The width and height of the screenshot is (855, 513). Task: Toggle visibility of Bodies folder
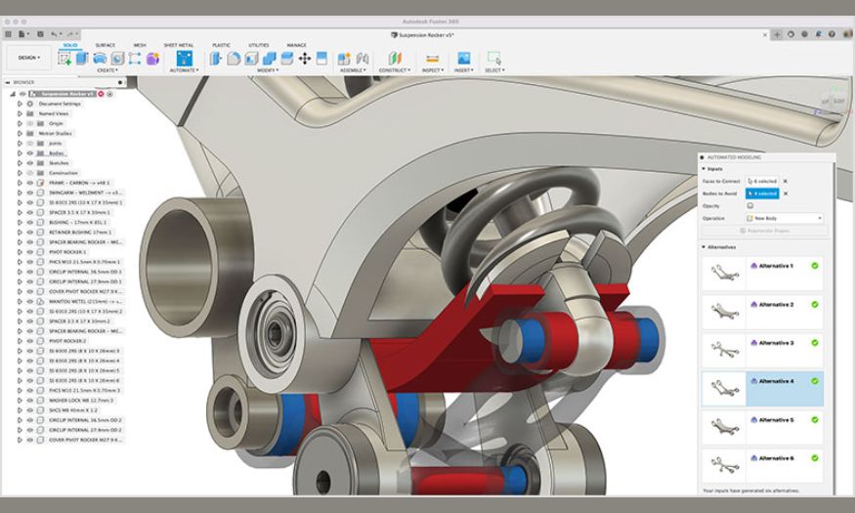point(30,153)
